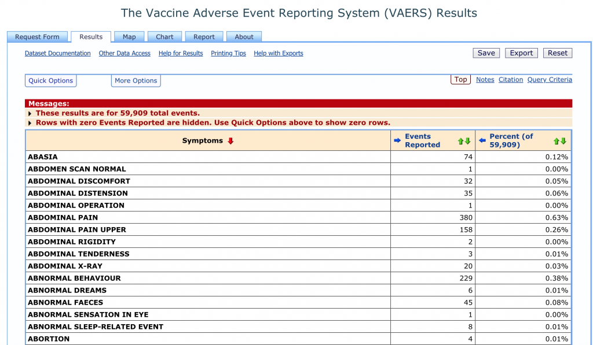593x345 pixels.
Task: Click the ABDOMINAL X-RAY symptom name
Action: (65, 266)
